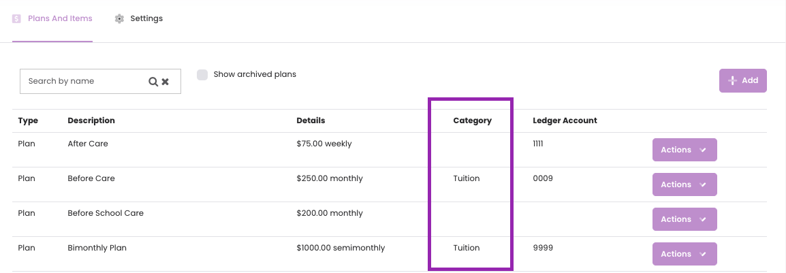786x273 pixels.
Task: Click the dollar icon beside Plans And Items
Action: tap(16, 18)
